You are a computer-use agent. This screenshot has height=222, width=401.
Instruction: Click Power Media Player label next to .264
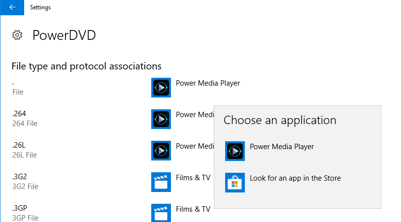(195, 115)
